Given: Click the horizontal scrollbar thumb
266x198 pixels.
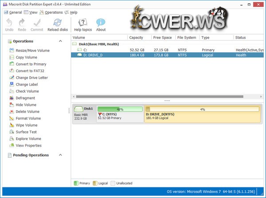Looking at the screenshot, I should [160, 97].
